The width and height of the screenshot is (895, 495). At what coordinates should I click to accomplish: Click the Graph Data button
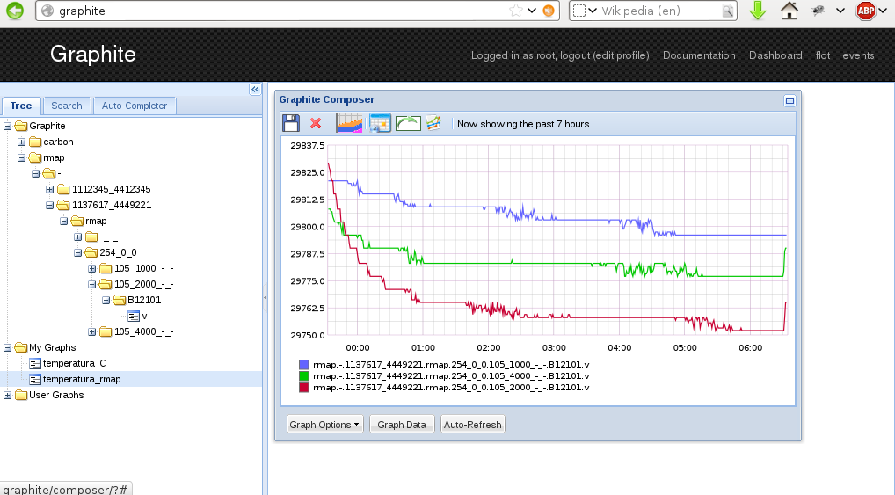pos(402,425)
